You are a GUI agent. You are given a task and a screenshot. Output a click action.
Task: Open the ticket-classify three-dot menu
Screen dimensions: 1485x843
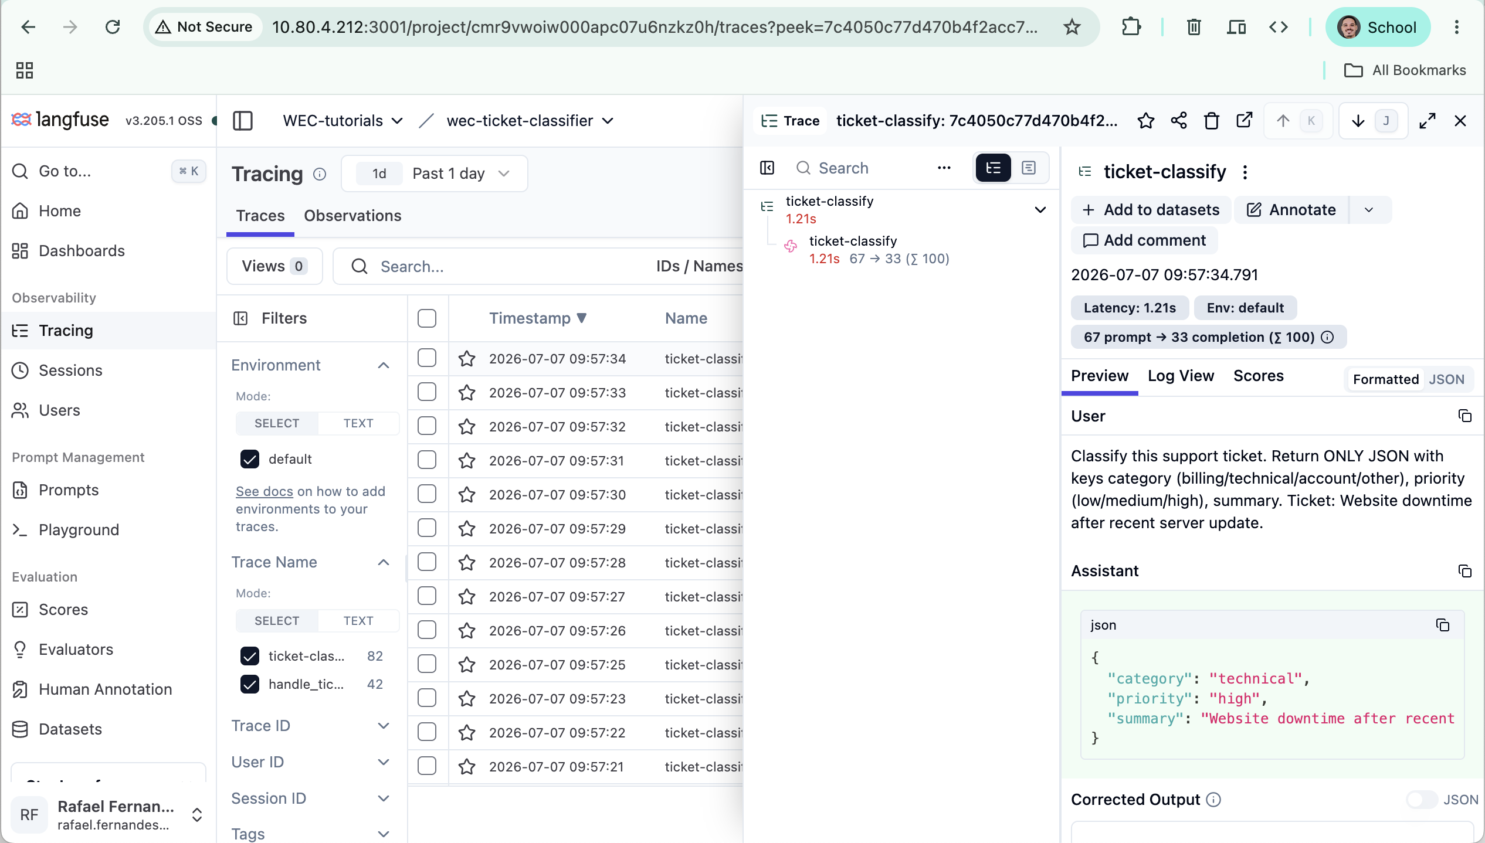(1245, 172)
